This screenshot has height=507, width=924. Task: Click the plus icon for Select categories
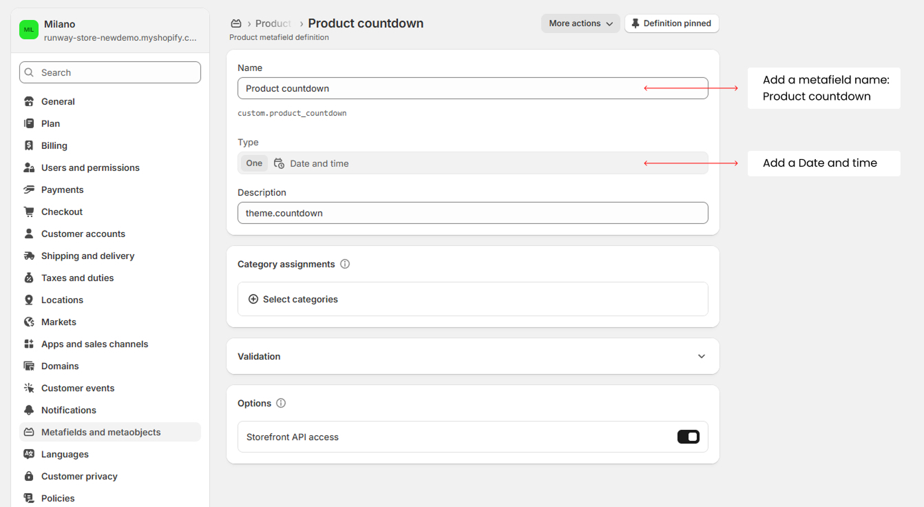(253, 299)
